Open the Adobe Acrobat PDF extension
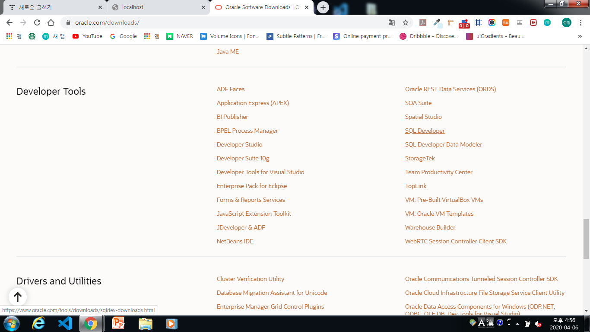Viewport: 590px width, 332px height. [423, 22]
